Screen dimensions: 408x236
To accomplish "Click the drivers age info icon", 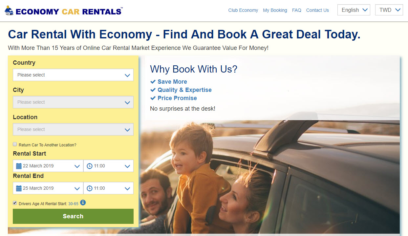I will (83, 203).
